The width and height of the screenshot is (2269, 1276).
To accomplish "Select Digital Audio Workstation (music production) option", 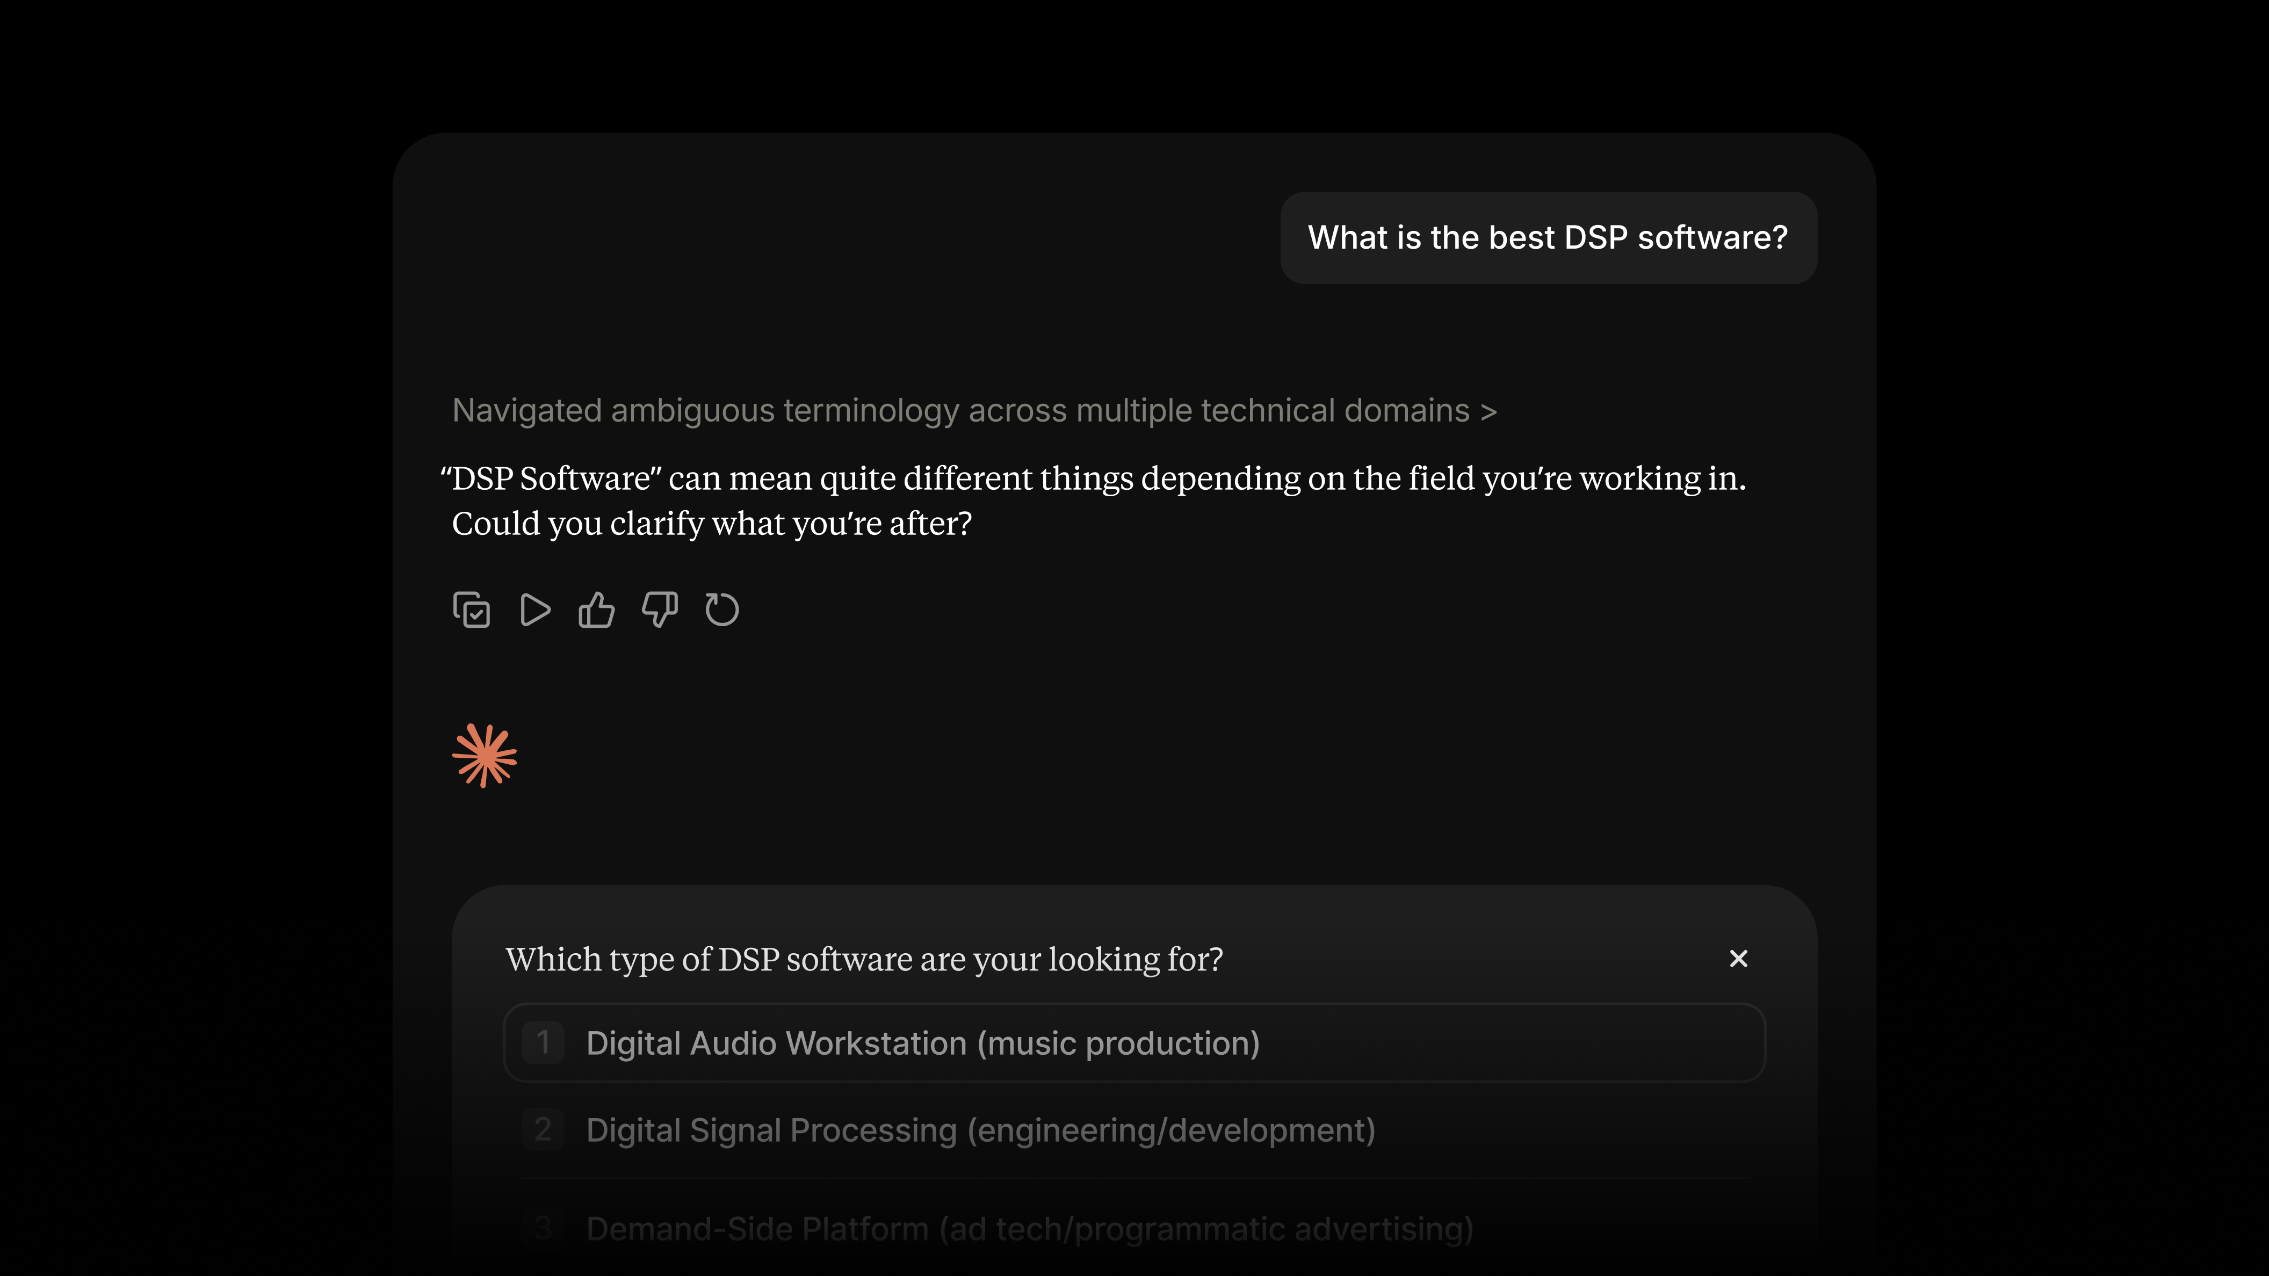I will click(1134, 1042).
